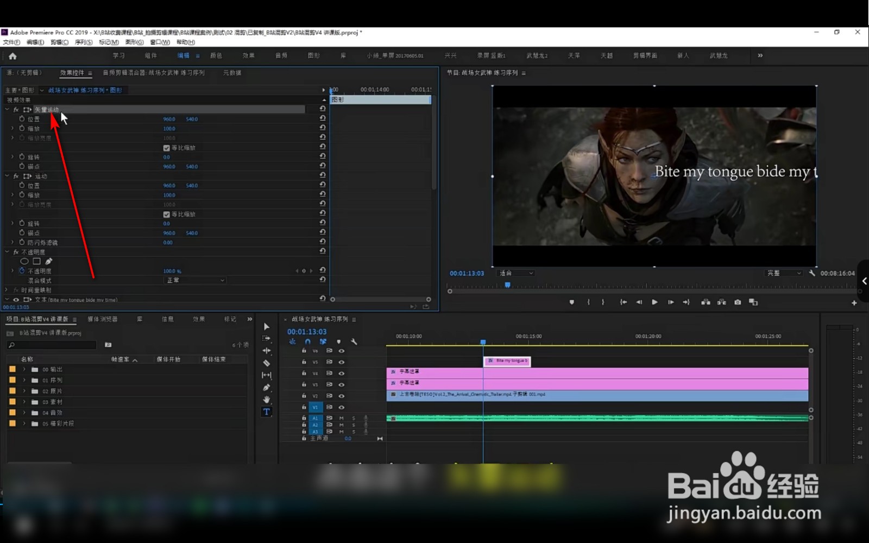Hide track V4 with eye icon
Viewport: 869px width, 543px height.
pos(342,374)
